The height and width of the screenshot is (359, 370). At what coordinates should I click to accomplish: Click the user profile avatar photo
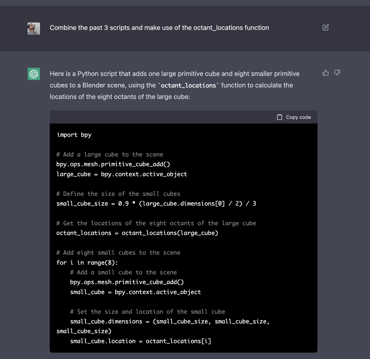pos(34,28)
